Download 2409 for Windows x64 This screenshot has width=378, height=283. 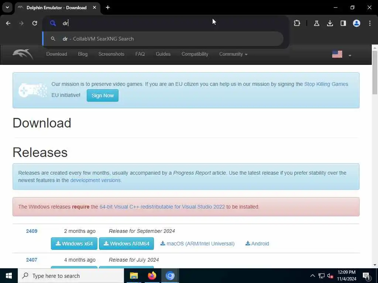(74, 244)
